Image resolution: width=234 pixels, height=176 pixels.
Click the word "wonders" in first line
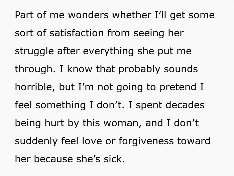pos(88,15)
